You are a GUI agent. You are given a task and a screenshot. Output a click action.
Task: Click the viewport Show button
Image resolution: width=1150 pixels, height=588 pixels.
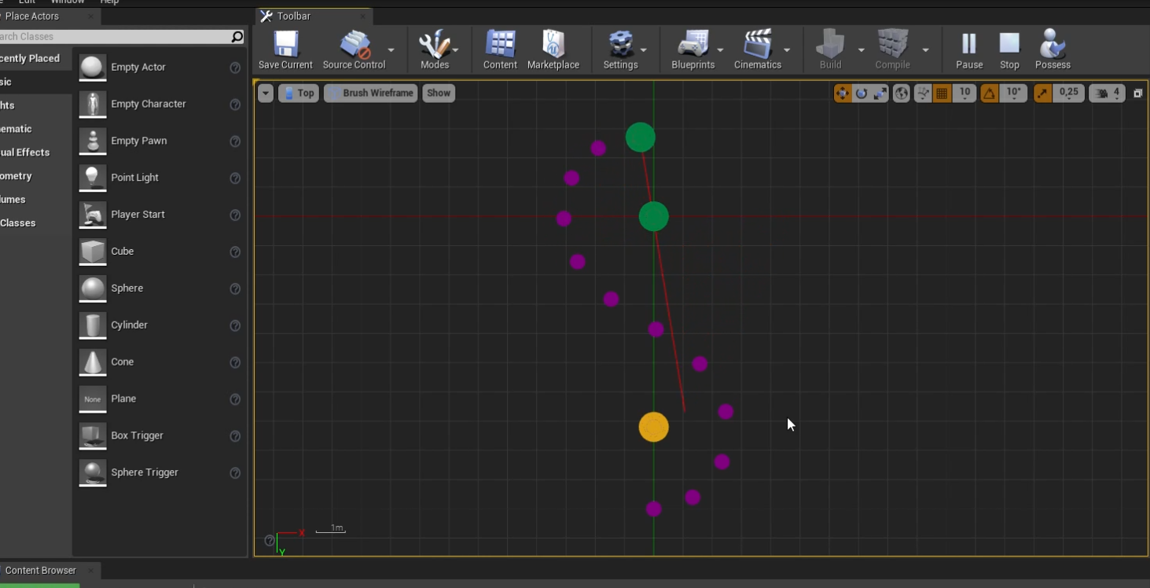[439, 93]
